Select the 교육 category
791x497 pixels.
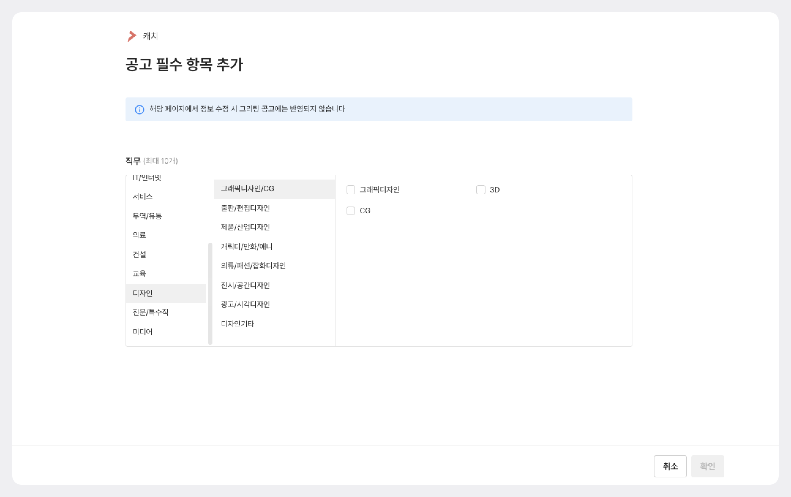click(139, 274)
